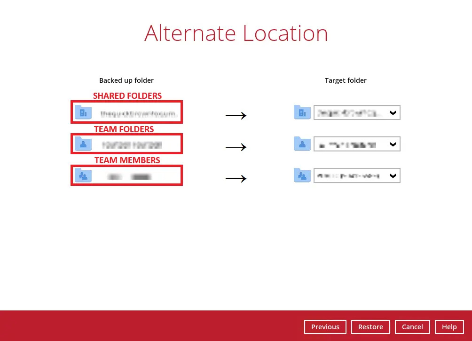
Task: Select the backed up shared folder name
Action: coord(139,113)
